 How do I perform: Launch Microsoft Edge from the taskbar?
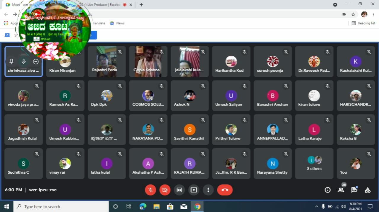point(143,206)
